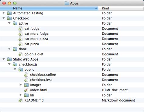The height and width of the screenshot is (112, 144).
Task: Select the Static Web Apps folder name
Action: tap(26, 59)
